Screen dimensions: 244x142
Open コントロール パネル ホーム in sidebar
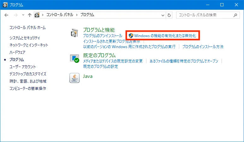point(27,28)
